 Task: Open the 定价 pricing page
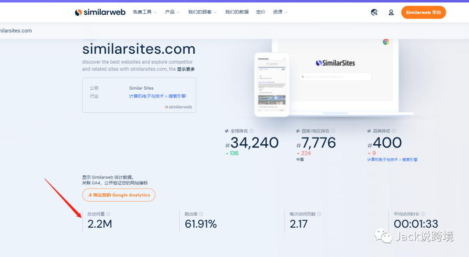(x=261, y=12)
